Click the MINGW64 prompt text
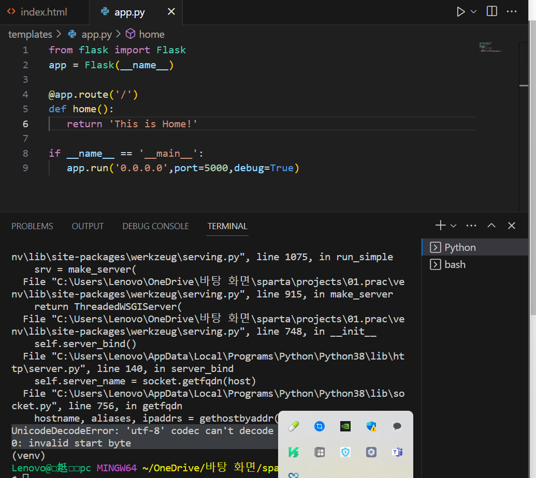This screenshot has height=478, width=536. [117, 468]
